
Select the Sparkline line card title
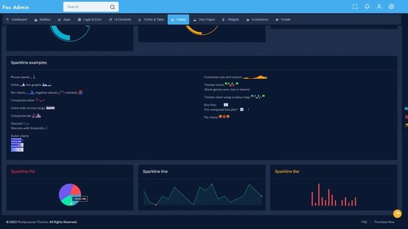pos(155,171)
